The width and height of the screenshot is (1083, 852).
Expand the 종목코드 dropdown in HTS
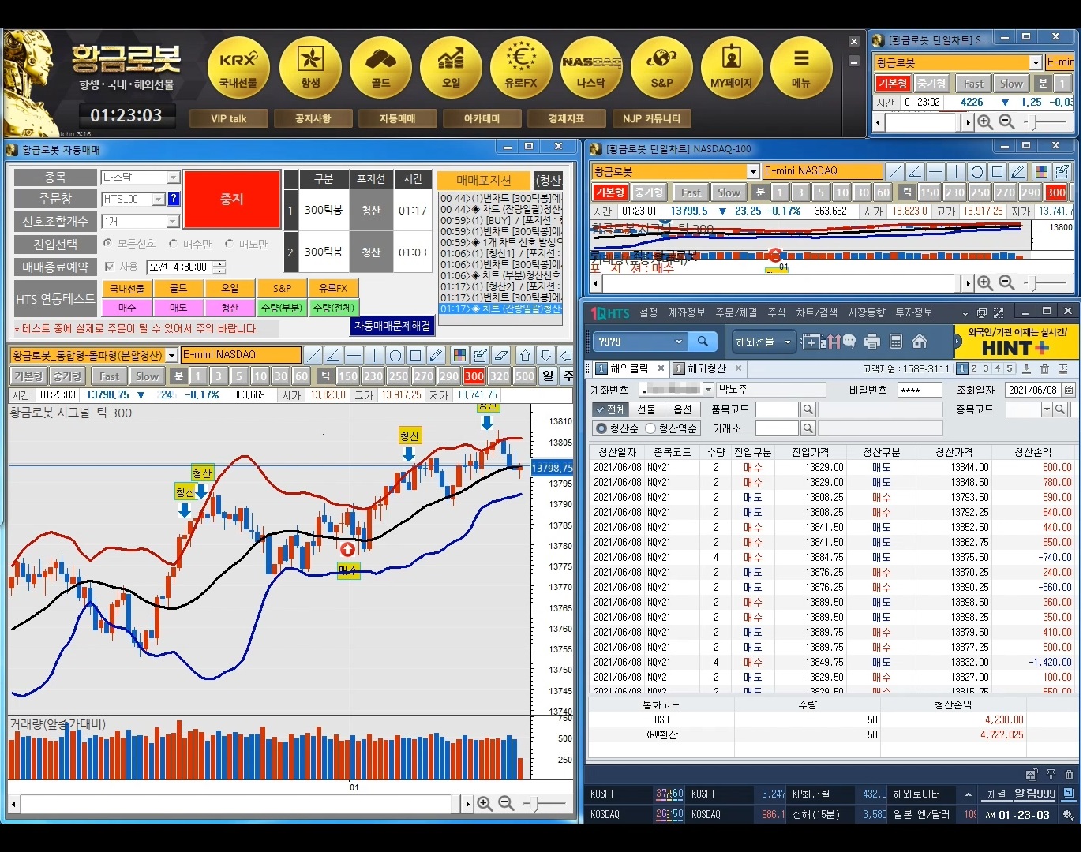(x=1047, y=409)
